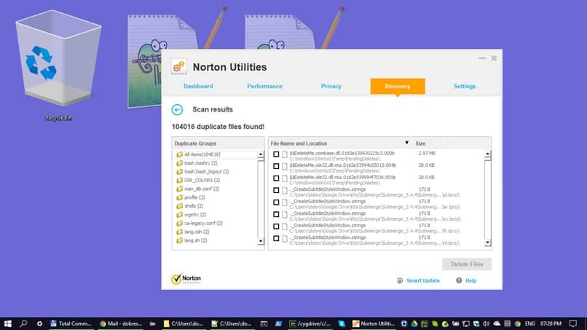Open the Performance tab
Viewport: 587px width, 330px height.
click(264, 86)
